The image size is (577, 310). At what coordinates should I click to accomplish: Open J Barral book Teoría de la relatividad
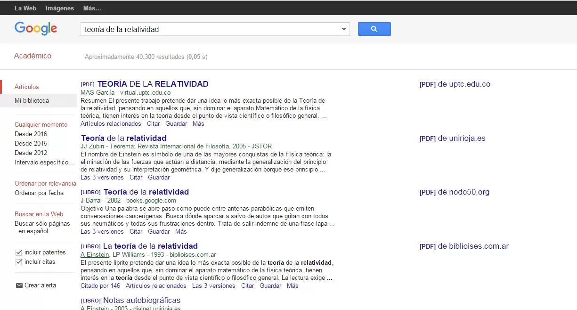[x=146, y=192]
